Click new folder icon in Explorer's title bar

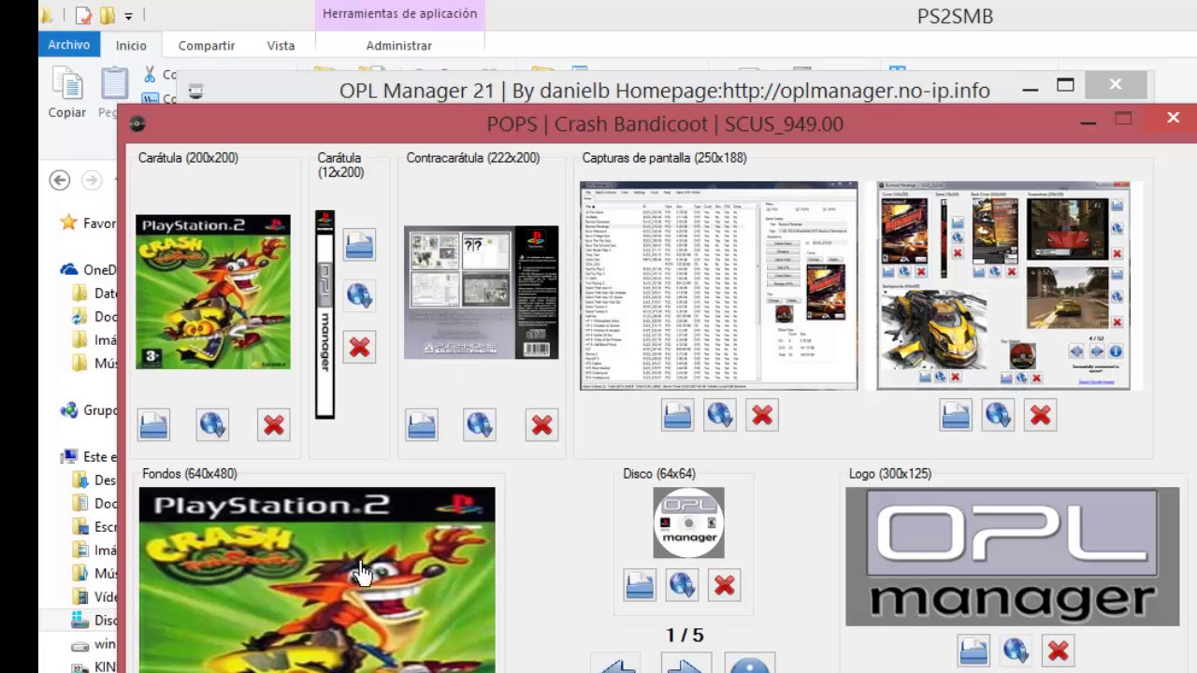(107, 16)
